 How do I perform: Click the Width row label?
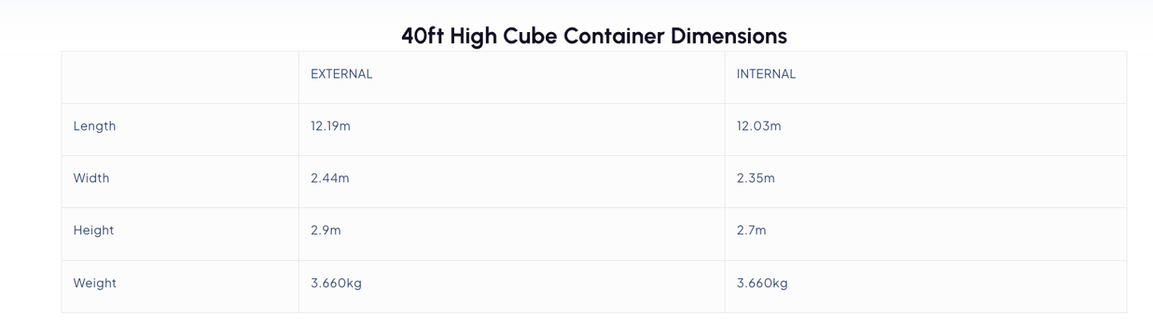91,178
